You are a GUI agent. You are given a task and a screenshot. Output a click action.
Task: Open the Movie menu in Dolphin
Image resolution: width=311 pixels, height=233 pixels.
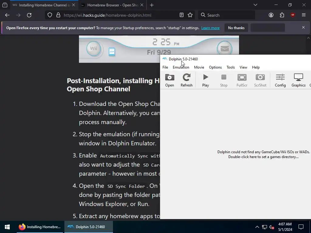coord(199,67)
